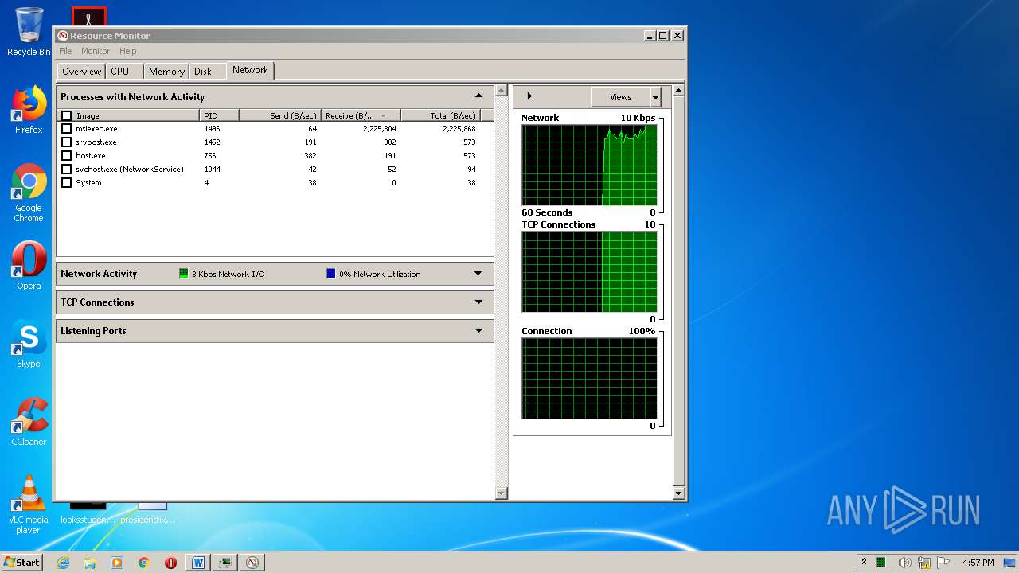
Task: Click scroll-up arrow of left pane scrollbar
Action: click(x=501, y=91)
